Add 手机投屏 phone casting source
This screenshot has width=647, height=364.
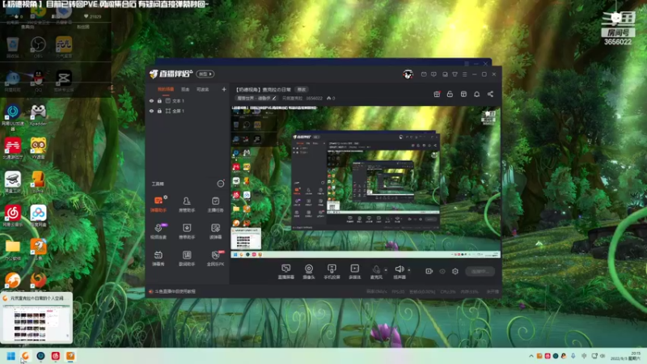tap(332, 272)
